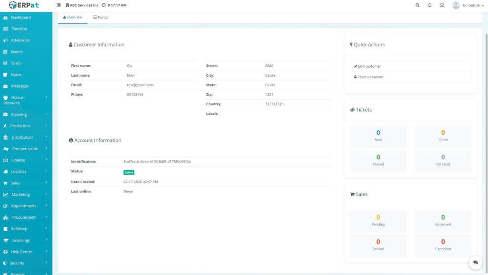Click the Pending sales count tile
This screenshot has height=275, width=488.
click(x=378, y=221)
